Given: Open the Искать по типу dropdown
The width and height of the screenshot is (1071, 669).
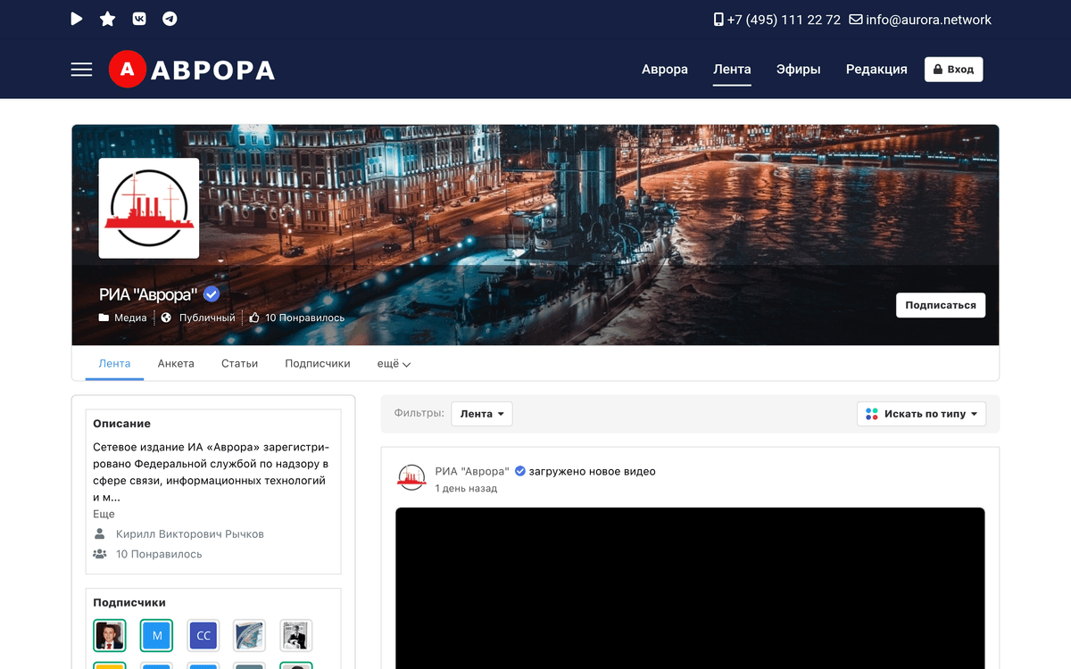Looking at the screenshot, I should (921, 413).
